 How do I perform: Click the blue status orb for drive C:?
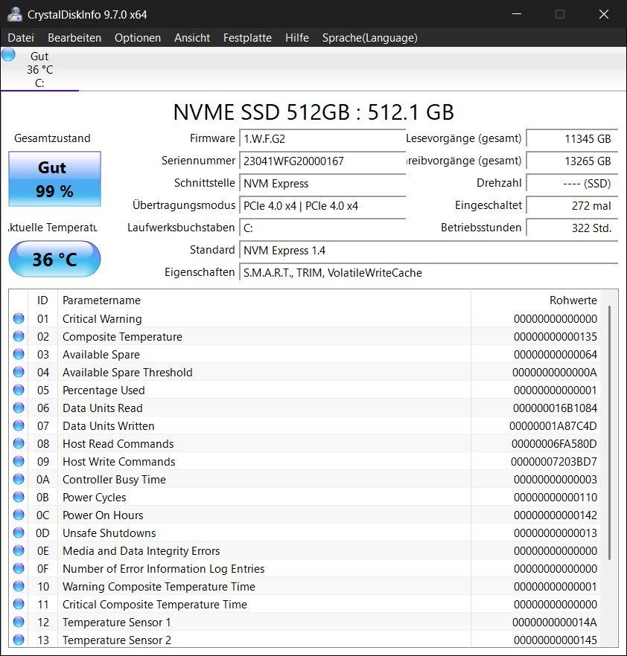(8, 55)
